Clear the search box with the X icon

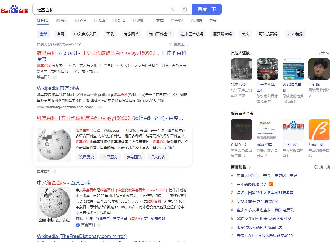click(x=172, y=9)
